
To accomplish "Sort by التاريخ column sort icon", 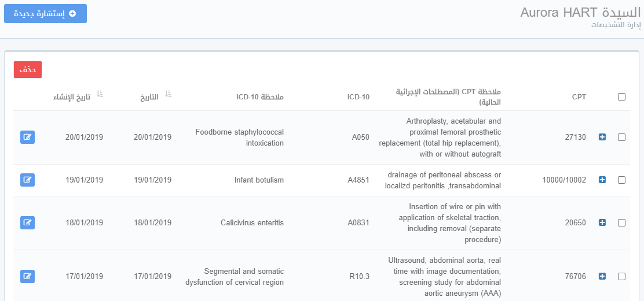I will (169, 94).
